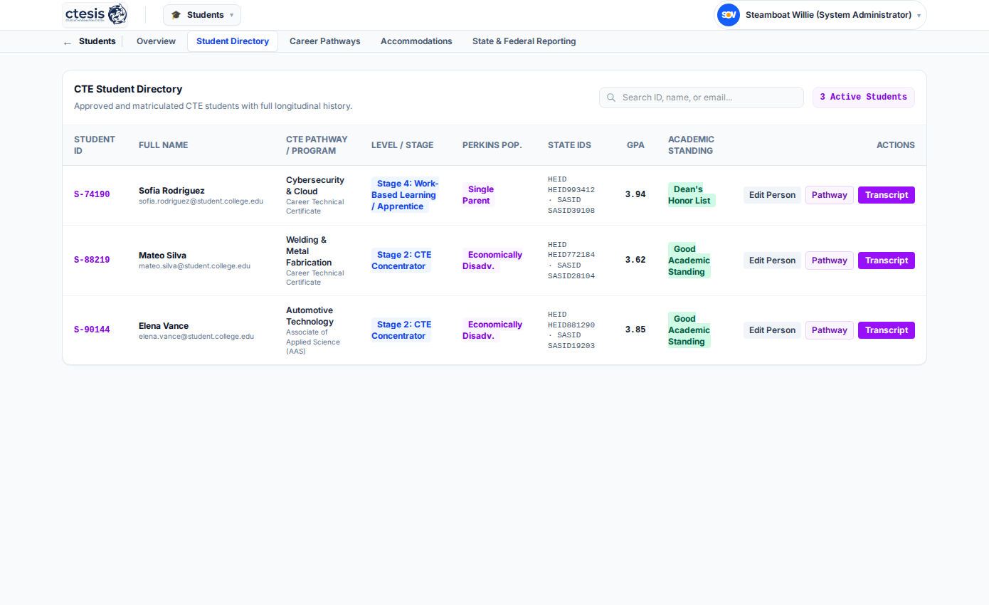Click the GPA value 3.62
This screenshot has height=605, width=989.
click(x=635, y=261)
